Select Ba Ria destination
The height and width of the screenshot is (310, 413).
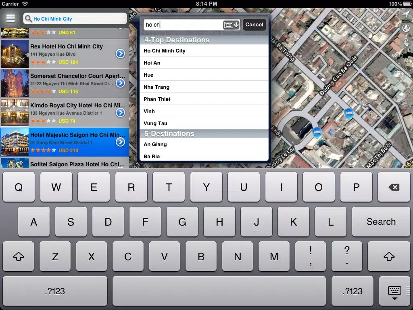click(x=204, y=156)
